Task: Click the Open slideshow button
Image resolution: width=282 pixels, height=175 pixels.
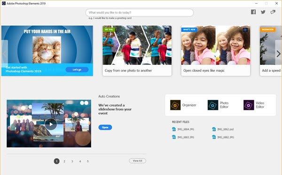Action: point(105,128)
